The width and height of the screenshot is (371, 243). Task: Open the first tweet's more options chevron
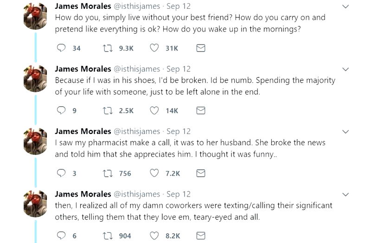(x=345, y=6)
